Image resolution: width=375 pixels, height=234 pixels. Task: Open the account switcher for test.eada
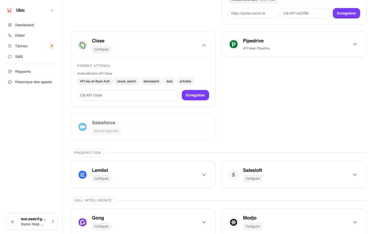point(31,222)
